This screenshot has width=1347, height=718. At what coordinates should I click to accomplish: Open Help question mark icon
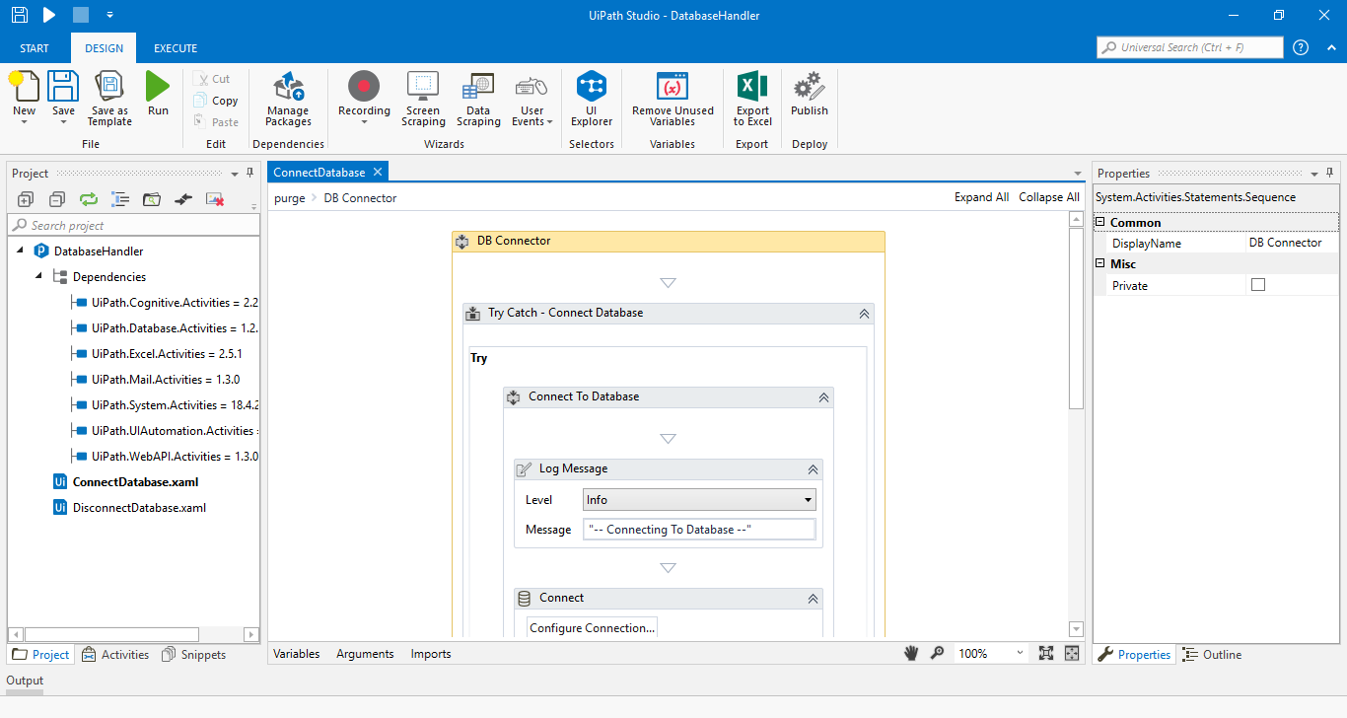click(1301, 47)
